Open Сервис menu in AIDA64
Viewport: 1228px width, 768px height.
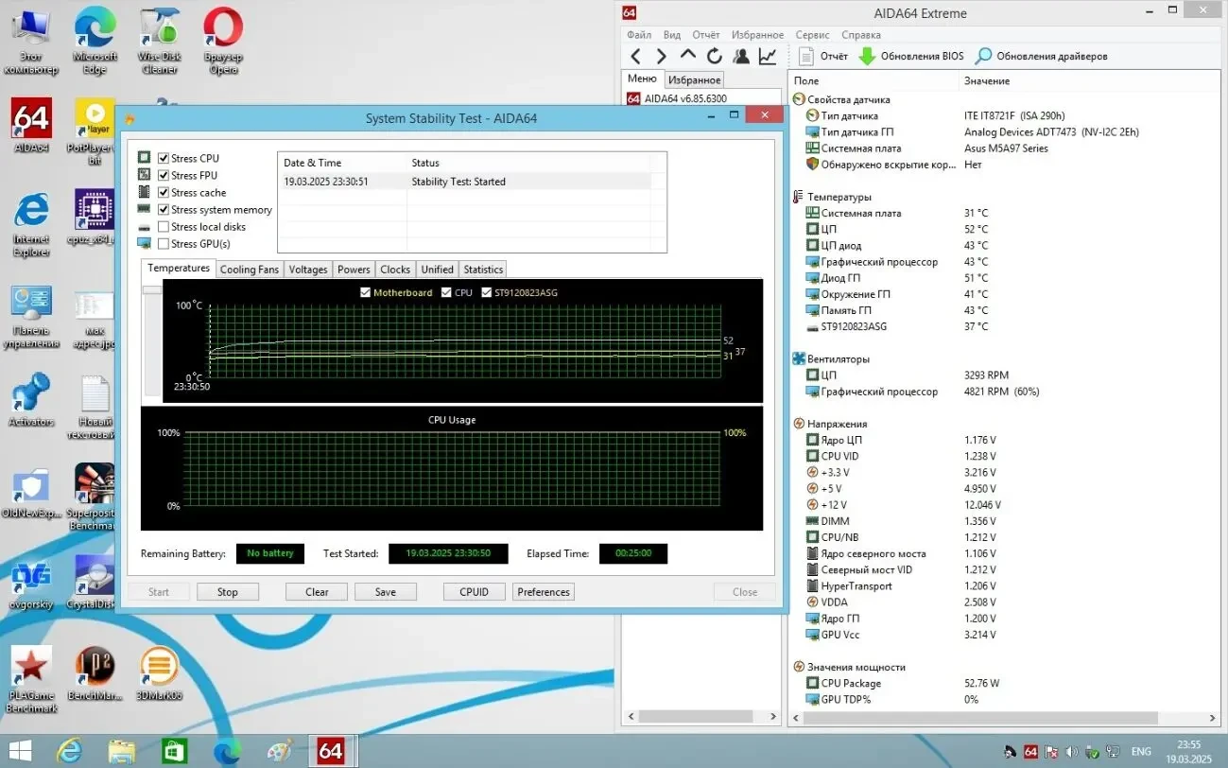[x=812, y=35]
